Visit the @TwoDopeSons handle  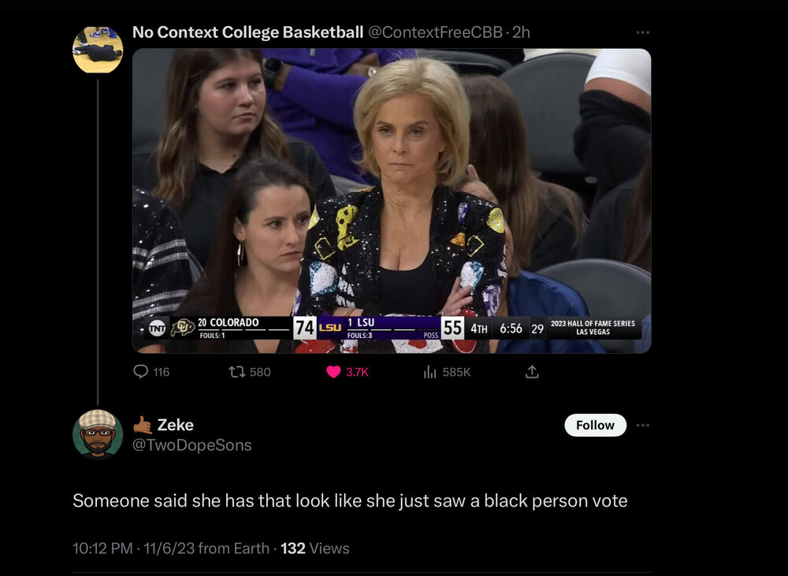point(191,445)
